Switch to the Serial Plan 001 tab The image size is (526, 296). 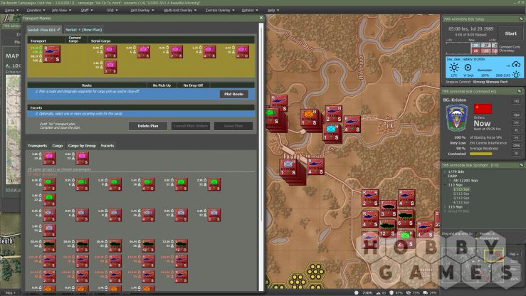(43, 29)
